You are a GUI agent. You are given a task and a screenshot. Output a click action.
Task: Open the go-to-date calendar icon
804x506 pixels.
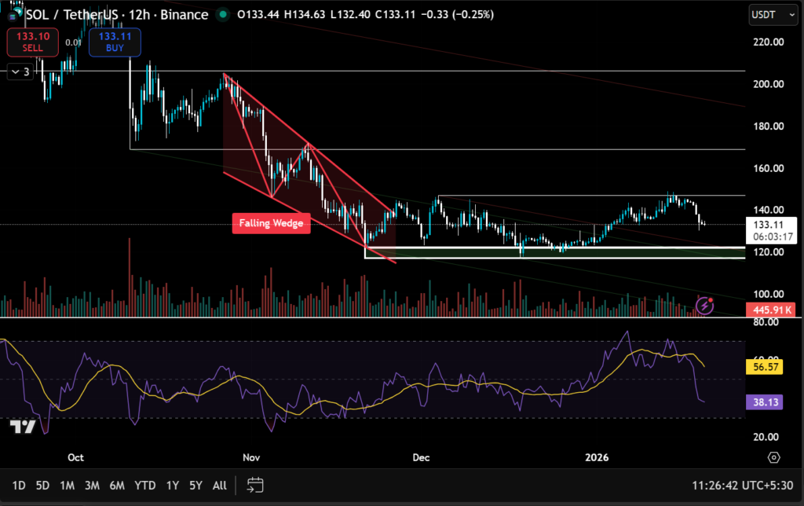pos(254,486)
